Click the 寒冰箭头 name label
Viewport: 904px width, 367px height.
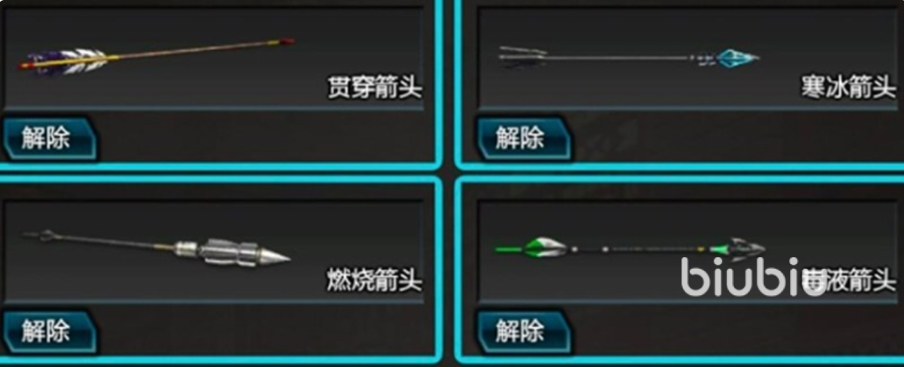coord(848,87)
